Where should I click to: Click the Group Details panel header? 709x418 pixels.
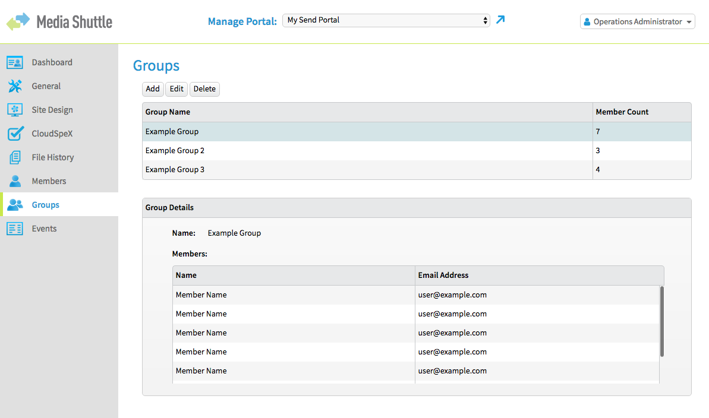pyautogui.click(x=417, y=208)
